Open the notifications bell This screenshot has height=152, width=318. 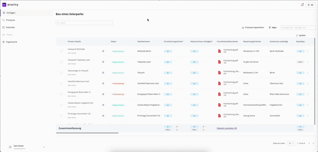click(x=302, y=5)
